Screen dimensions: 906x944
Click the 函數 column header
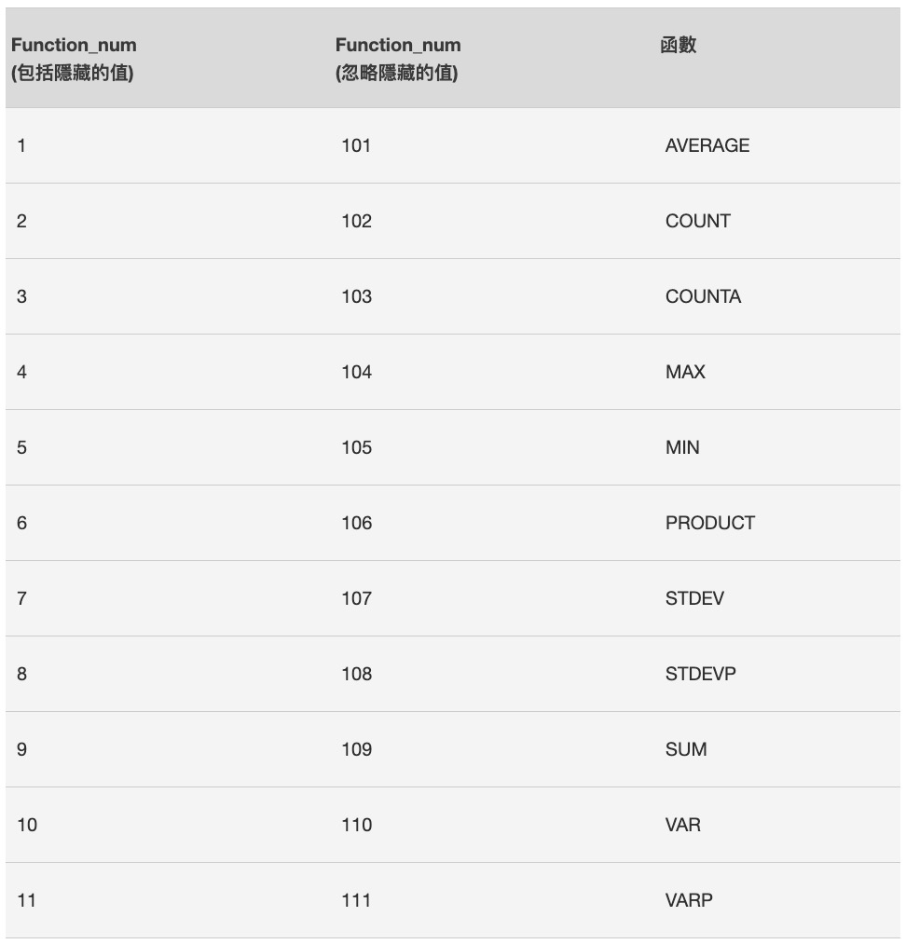tap(678, 45)
